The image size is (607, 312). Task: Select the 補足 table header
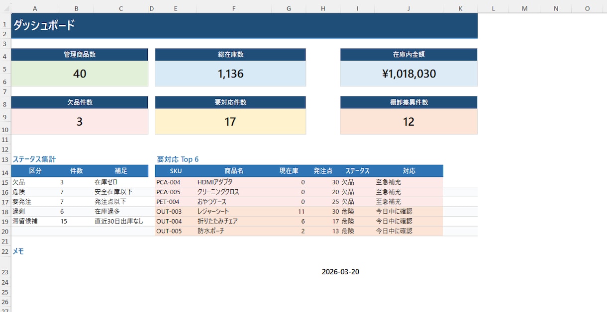121,171
